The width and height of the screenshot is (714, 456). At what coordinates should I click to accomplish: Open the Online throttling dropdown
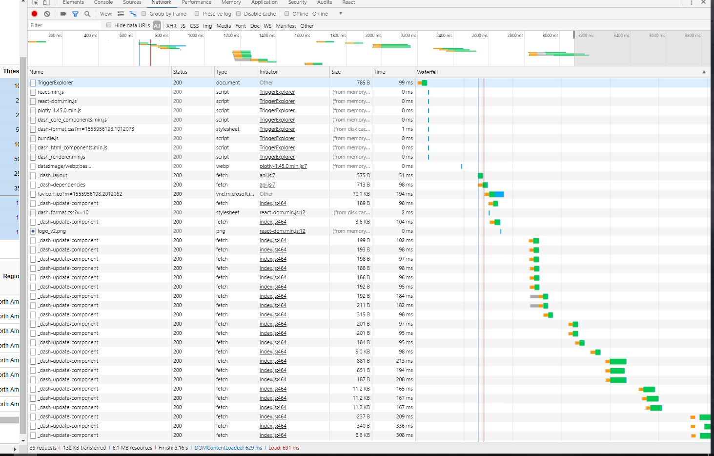[320, 14]
